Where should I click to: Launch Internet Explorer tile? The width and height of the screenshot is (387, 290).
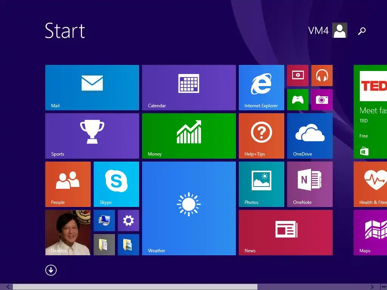[x=262, y=88]
